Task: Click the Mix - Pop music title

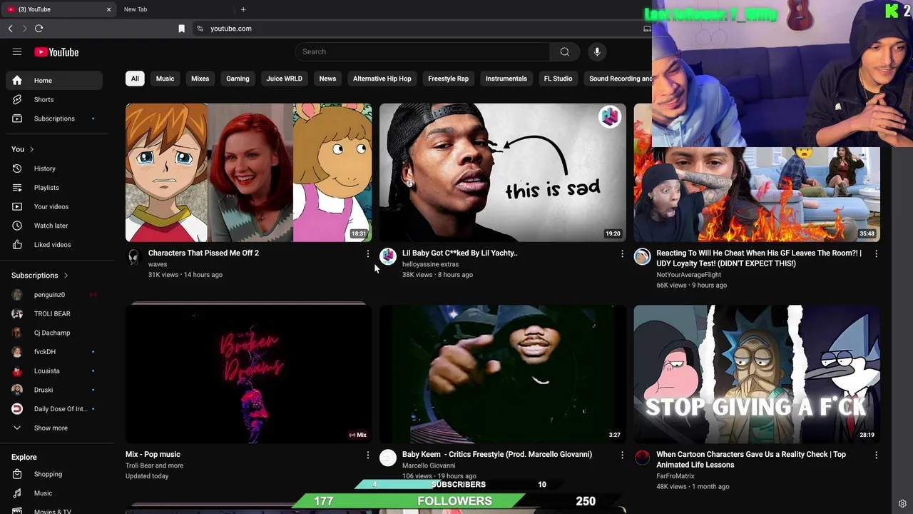Action: pyautogui.click(x=153, y=454)
